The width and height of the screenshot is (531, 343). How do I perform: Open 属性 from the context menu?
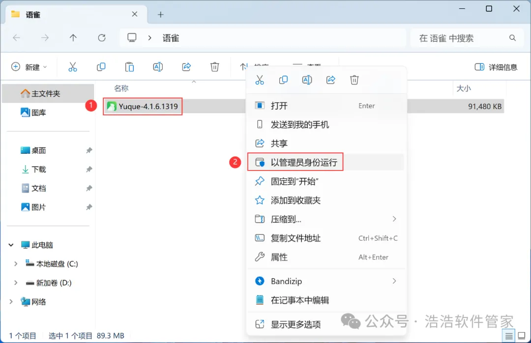[327, 257]
